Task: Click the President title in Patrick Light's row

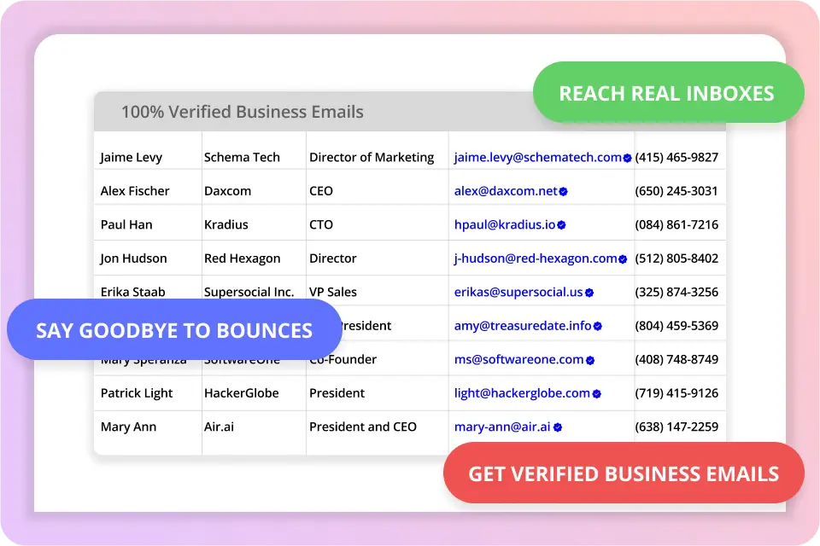Action: pos(337,393)
